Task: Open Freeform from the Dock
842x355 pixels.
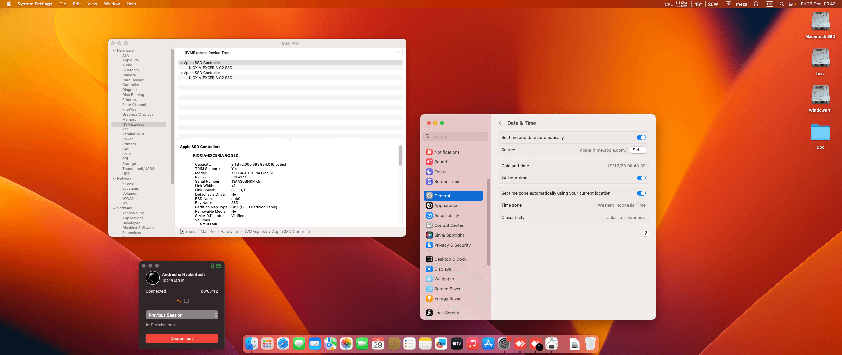Action: pos(441,344)
